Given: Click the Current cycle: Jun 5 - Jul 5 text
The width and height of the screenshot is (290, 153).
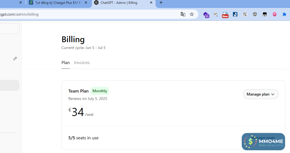Looking at the screenshot, I should tap(83, 48).
